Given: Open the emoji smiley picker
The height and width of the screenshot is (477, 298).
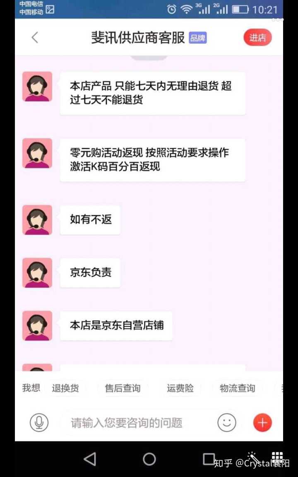Looking at the screenshot, I should pyautogui.click(x=227, y=422).
